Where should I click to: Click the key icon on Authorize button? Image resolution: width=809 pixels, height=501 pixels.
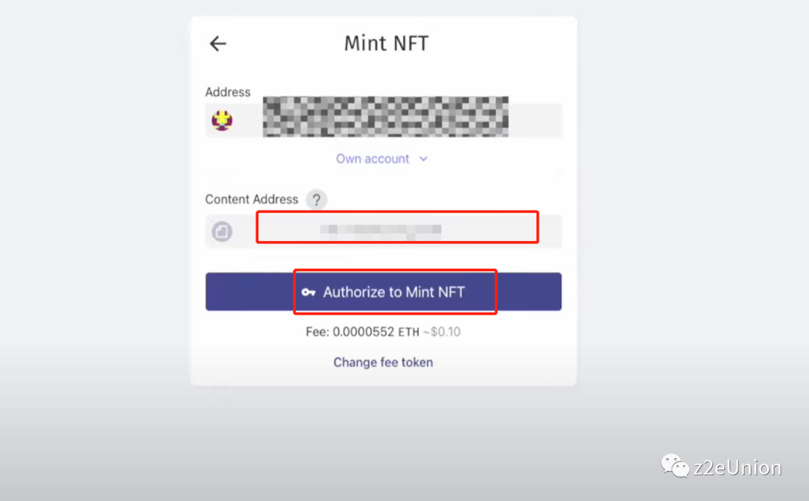tap(309, 292)
